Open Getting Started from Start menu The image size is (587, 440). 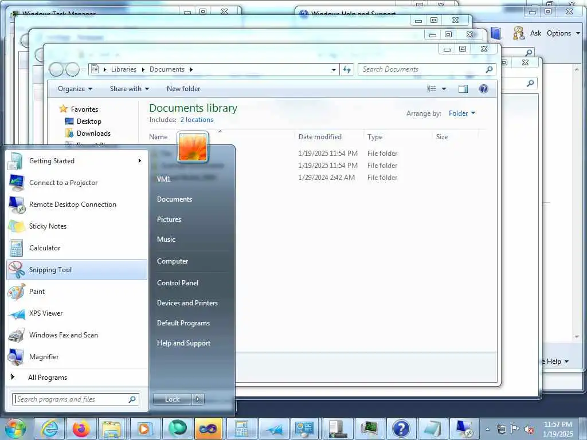[77, 161]
